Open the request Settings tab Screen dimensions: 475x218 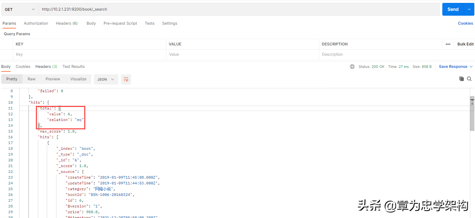pyautogui.click(x=170, y=23)
